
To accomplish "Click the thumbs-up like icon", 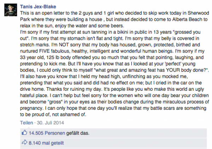I will 24,133.
